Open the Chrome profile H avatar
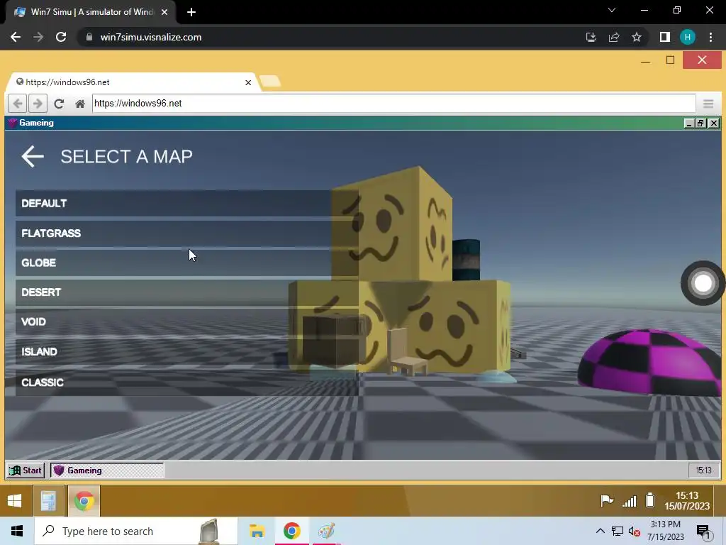Viewport: 726px width, 545px height. pos(688,37)
